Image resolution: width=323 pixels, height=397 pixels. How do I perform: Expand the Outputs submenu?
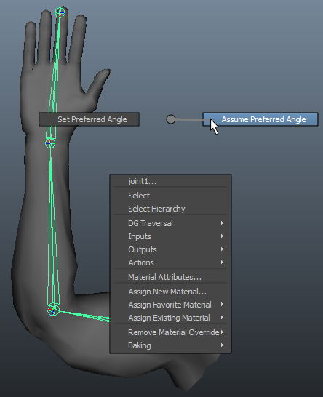coord(170,249)
